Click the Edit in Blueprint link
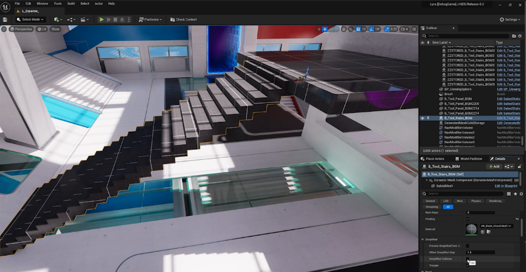 (x=506, y=186)
